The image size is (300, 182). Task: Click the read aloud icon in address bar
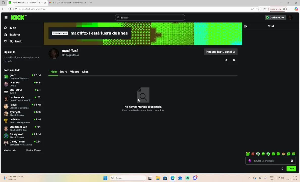pyautogui.click(x=252, y=9)
